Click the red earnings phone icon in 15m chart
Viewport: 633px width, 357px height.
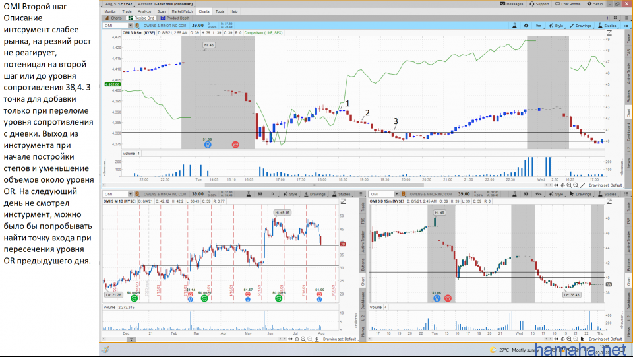448,298
